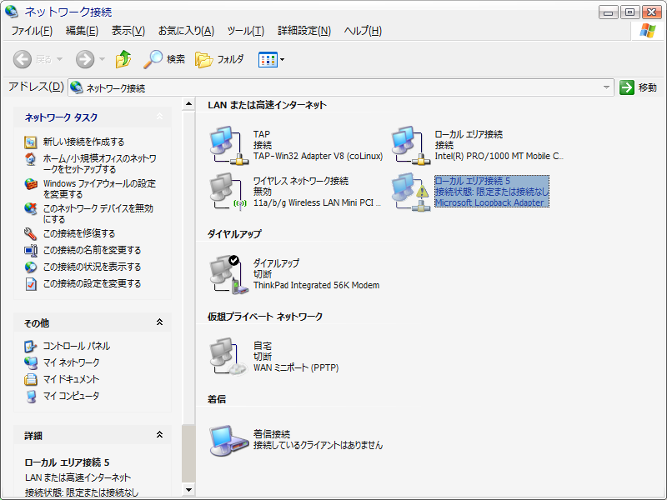Select the incoming connections (着信接続) icon
Viewport: 667px width, 500px height.
click(225, 439)
